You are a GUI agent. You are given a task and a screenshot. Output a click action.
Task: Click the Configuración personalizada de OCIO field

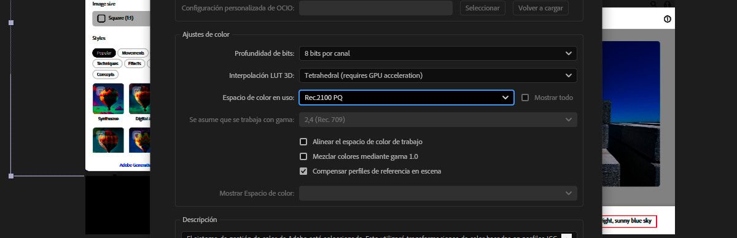[376, 9]
